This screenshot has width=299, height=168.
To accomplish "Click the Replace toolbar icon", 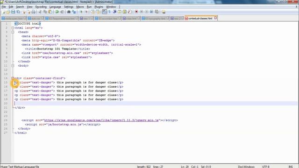I will 74,12.
